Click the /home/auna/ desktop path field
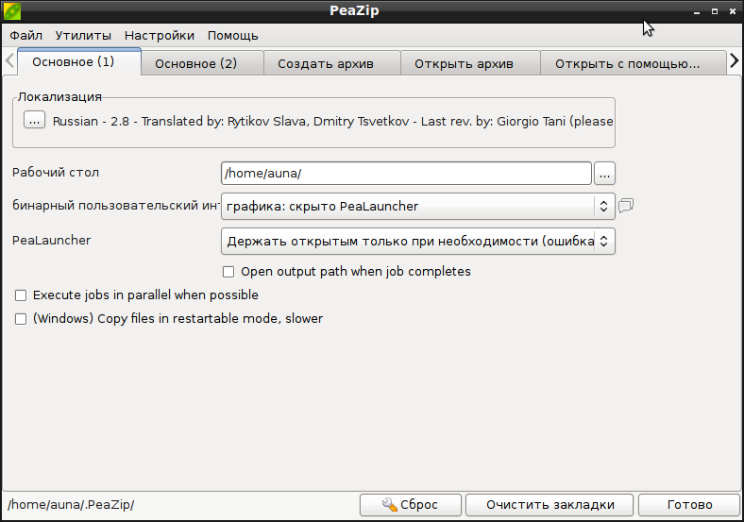This screenshot has height=522, width=744. [406, 174]
